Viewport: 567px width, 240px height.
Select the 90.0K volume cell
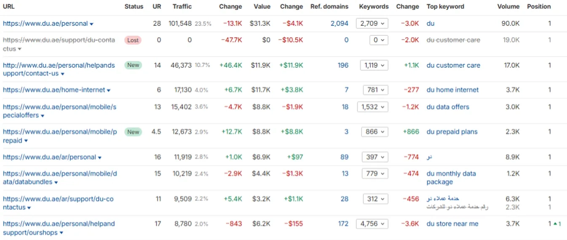coord(511,24)
